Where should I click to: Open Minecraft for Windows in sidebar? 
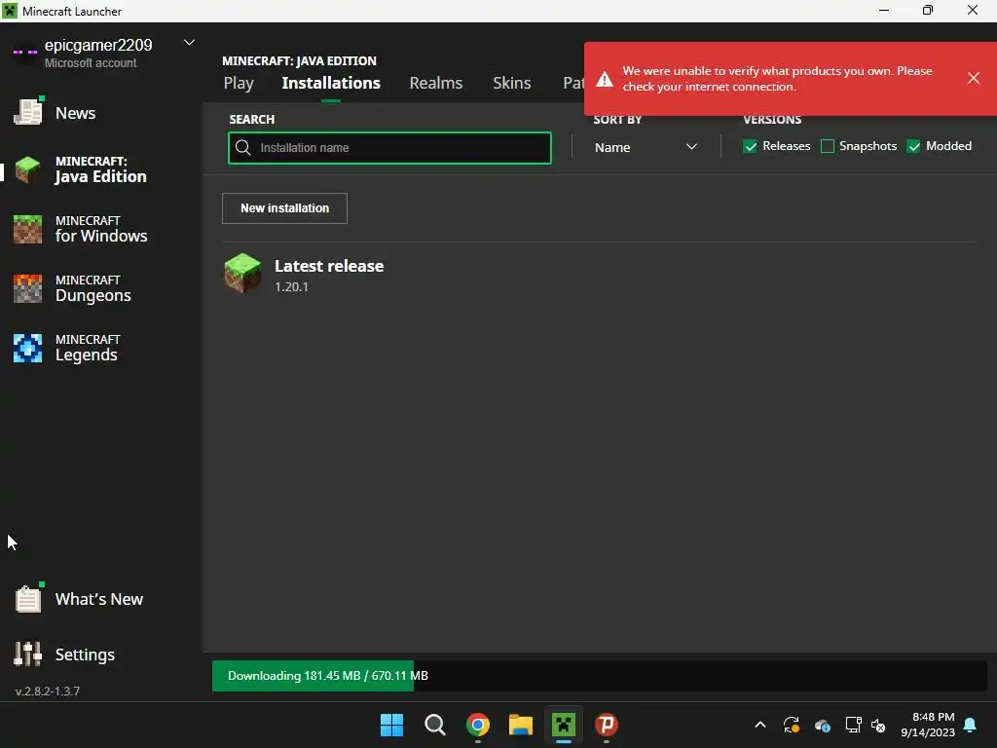point(81,229)
